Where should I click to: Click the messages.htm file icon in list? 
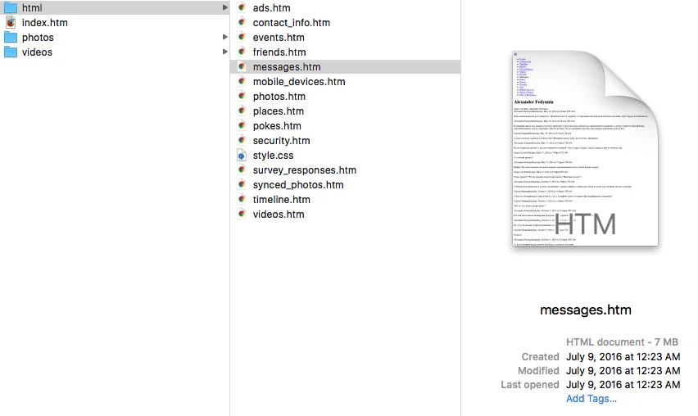tap(242, 67)
